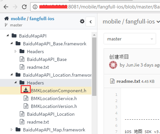
Task: Click the sidebar scrollbar up arrow
Action: 94,35
